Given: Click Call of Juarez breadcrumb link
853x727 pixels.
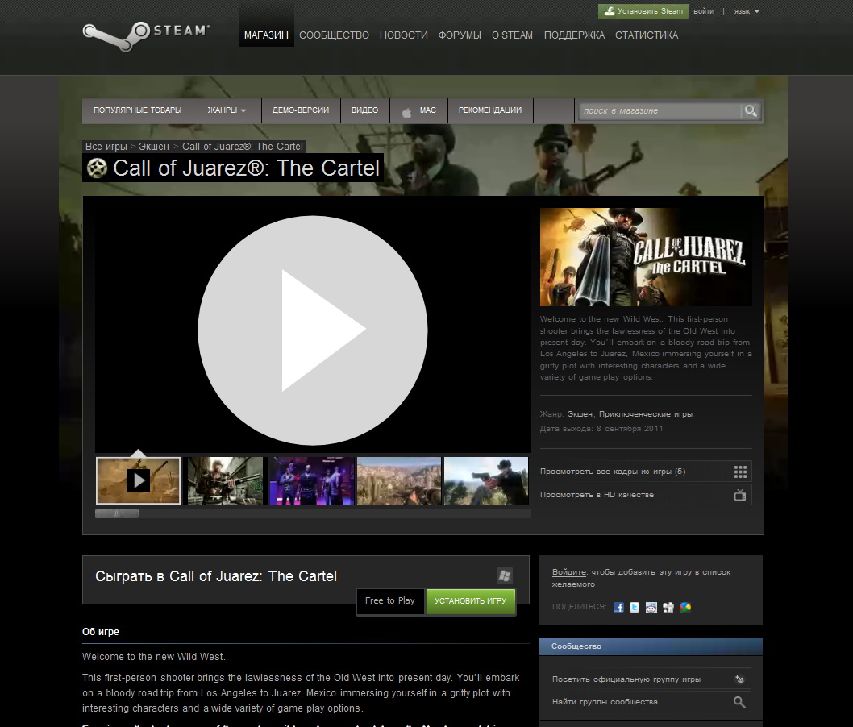Looking at the screenshot, I should pos(243,146).
